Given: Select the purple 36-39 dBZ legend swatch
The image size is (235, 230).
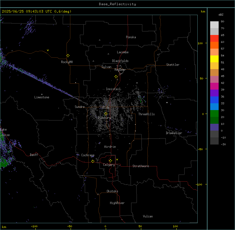Looking at the screenshot, I should point(214,93).
